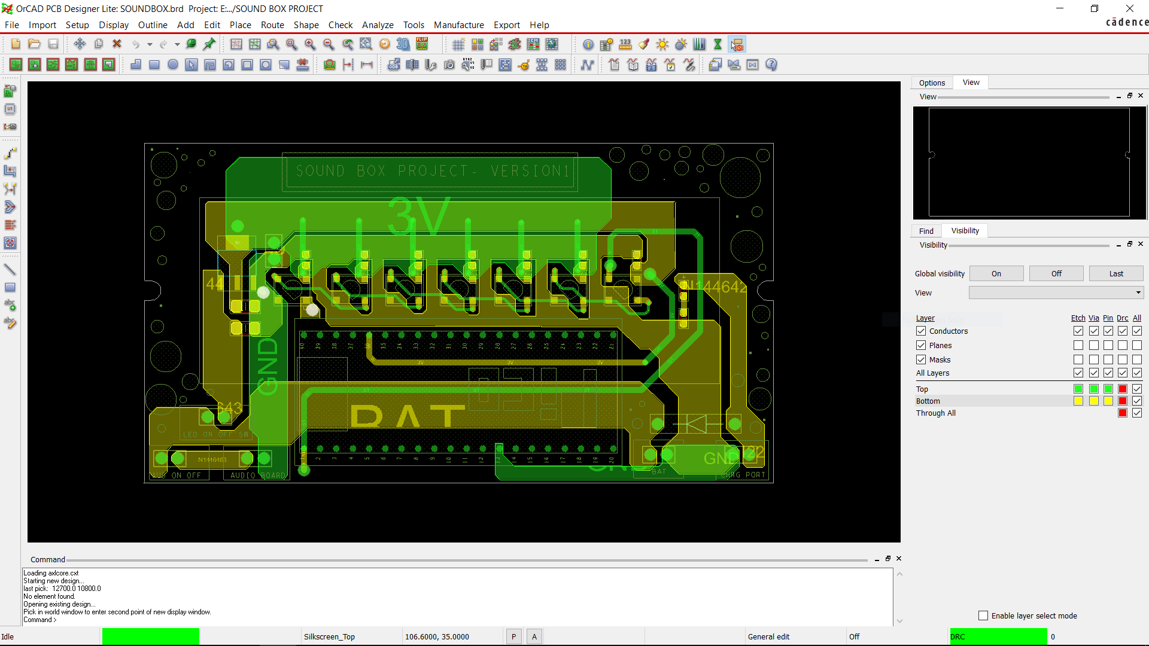Viewport: 1149px width, 646px height.
Task: Uncheck the Conductors layer checkbox
Action: coord(921,331)
